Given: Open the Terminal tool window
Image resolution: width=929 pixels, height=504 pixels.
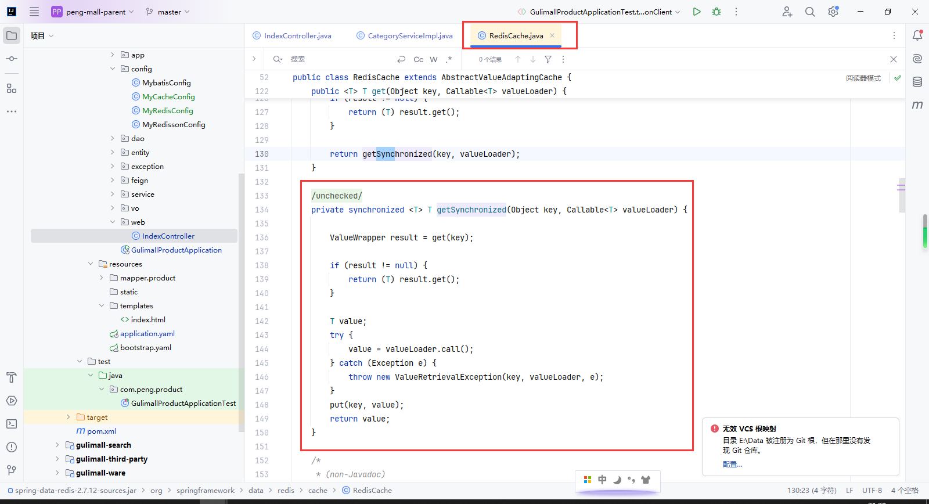Looking at the screenshot, I should pos(12,424).
